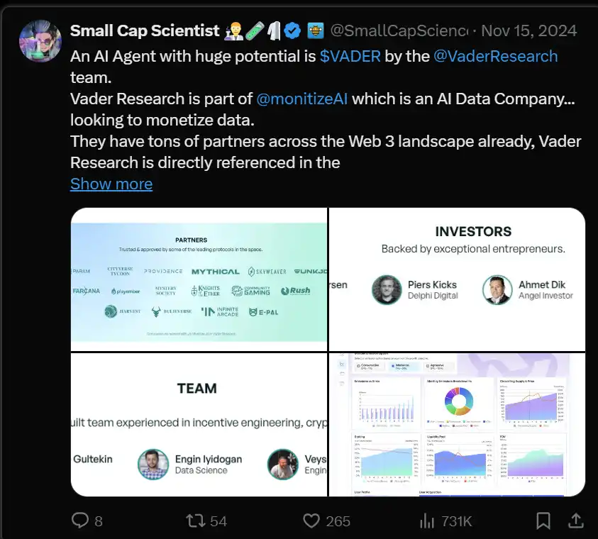Open the Partners logos image
The width and height of the screenshot is (598, 539).
pyautogui.click(x=199, y=279)
